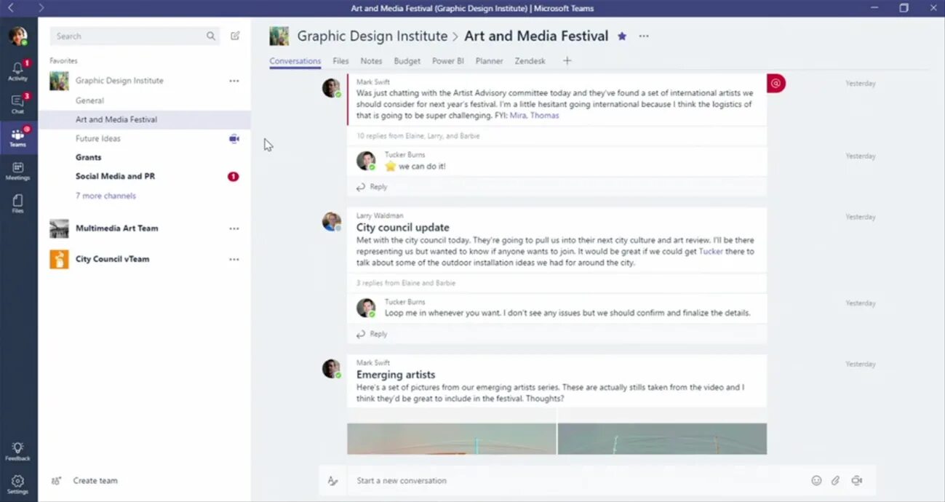Click the City council update post title

pos(403,228)
